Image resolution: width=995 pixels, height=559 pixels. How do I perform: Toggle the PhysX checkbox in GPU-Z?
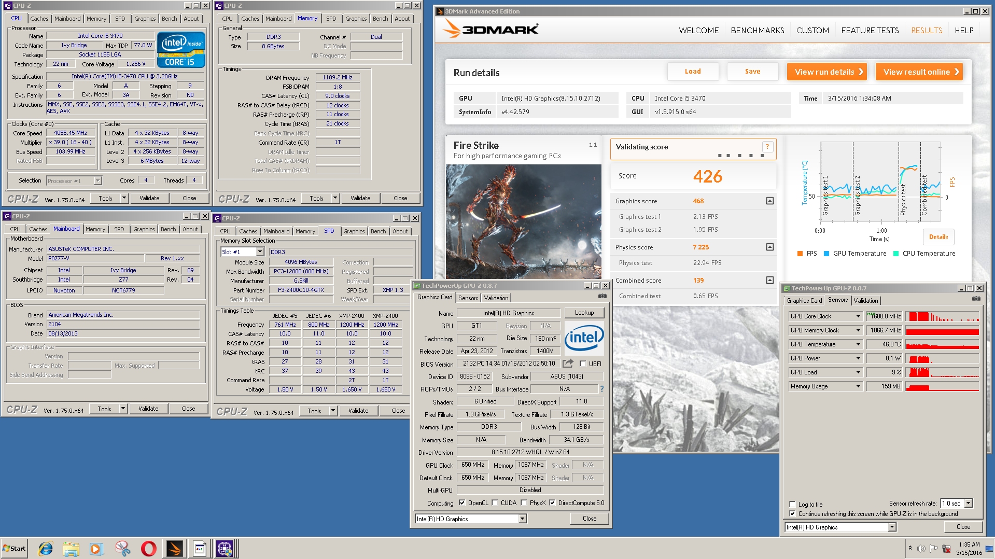click(x=524, y=503)
